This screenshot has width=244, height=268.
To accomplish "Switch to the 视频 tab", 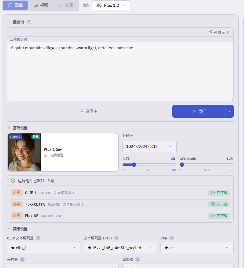I will (x=41, y=5).
